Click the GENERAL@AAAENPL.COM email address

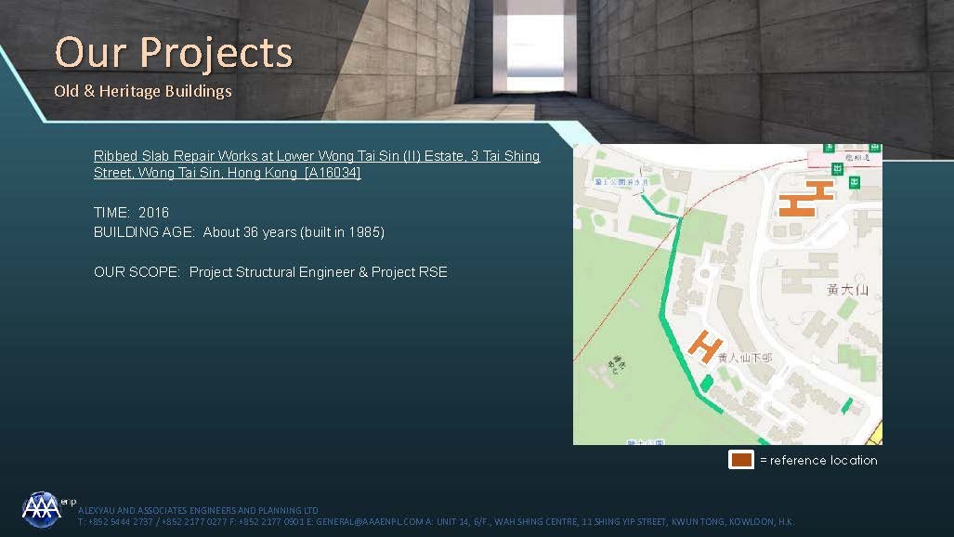(x=369, y=522)
